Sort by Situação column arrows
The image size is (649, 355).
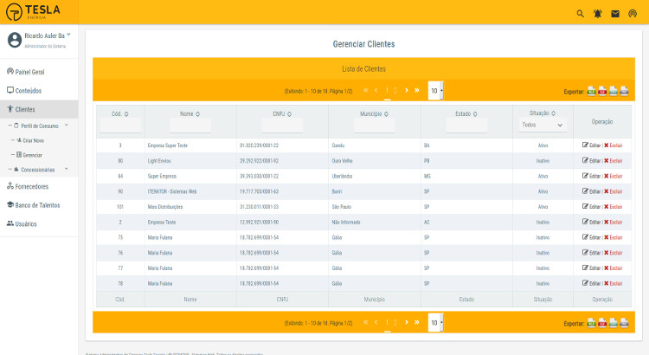tap(554, 113)
